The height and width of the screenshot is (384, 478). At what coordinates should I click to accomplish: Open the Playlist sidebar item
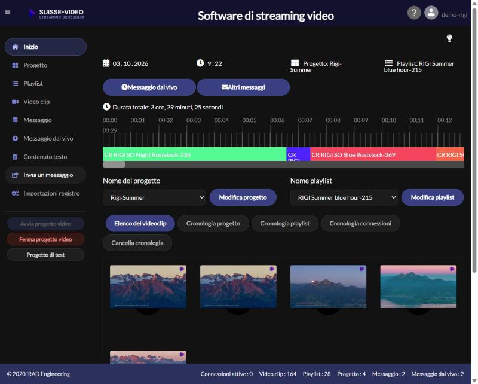(x=46, y=84)
